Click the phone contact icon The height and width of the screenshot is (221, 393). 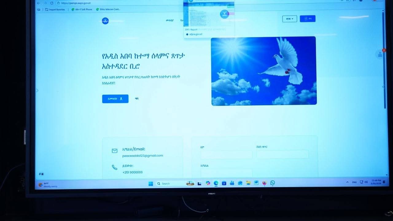point(115,167)
